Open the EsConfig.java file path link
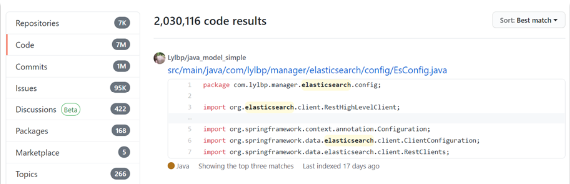Screen dimensions: 570x184 coord(307,70)
